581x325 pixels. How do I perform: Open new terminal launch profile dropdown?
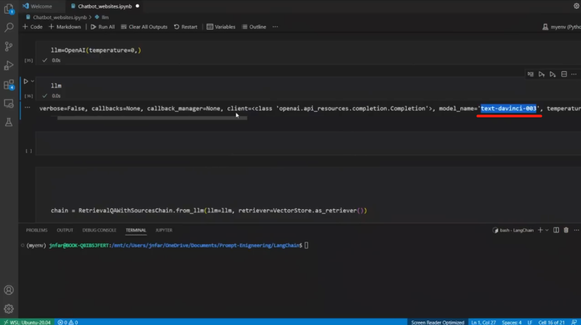coord(548,230)
